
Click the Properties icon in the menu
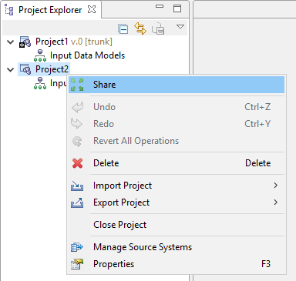(77, 264)
